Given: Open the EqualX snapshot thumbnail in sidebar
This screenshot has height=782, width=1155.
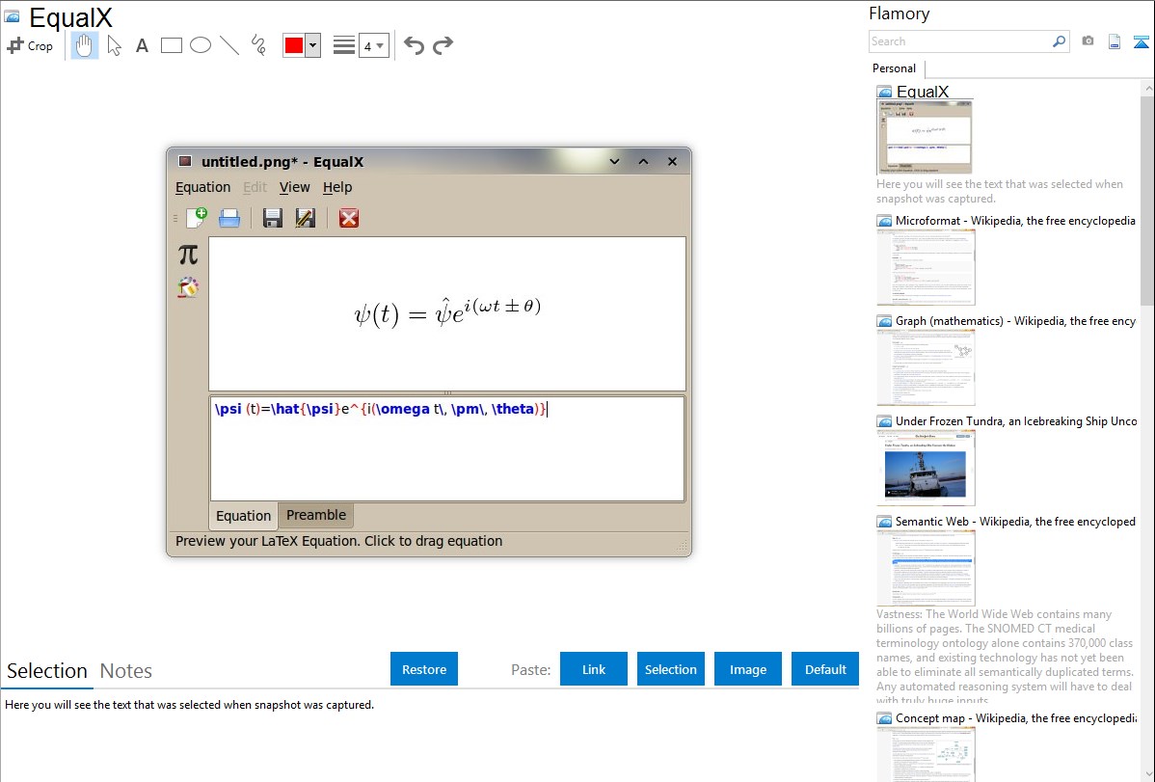Looking at the screenshot, I should 925,137.
